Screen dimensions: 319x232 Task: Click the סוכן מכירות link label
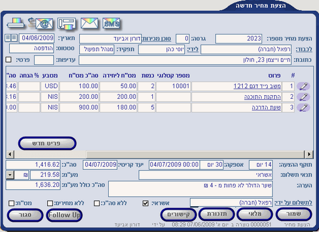156,39
